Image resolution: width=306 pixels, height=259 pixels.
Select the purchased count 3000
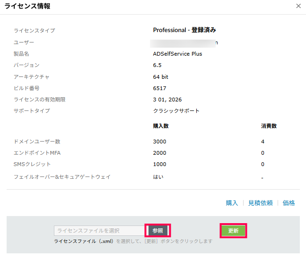pos(159,142)
